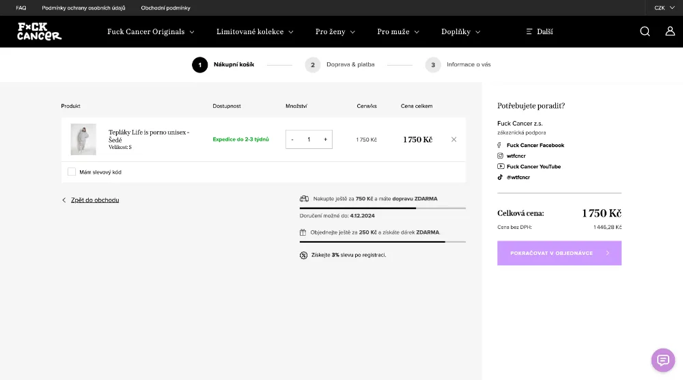
Task: Click Získejte 3% slevu po registraci
Action: (348, 255)
